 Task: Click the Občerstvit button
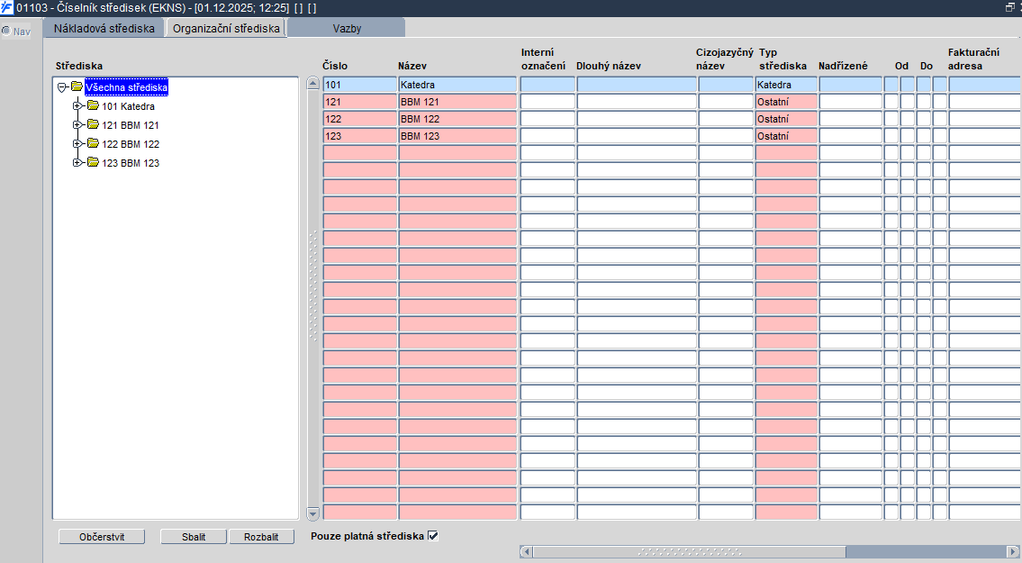[x=102, y=537]
